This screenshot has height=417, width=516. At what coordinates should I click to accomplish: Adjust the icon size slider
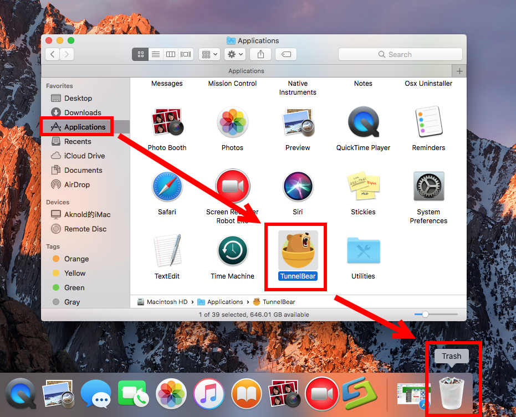click(x=423, y=314)
